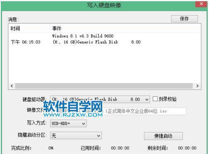The width and height of the screenshot is (209, 154).
Task: Click the 便捷启动 button
Action: (x=163, y=136)
